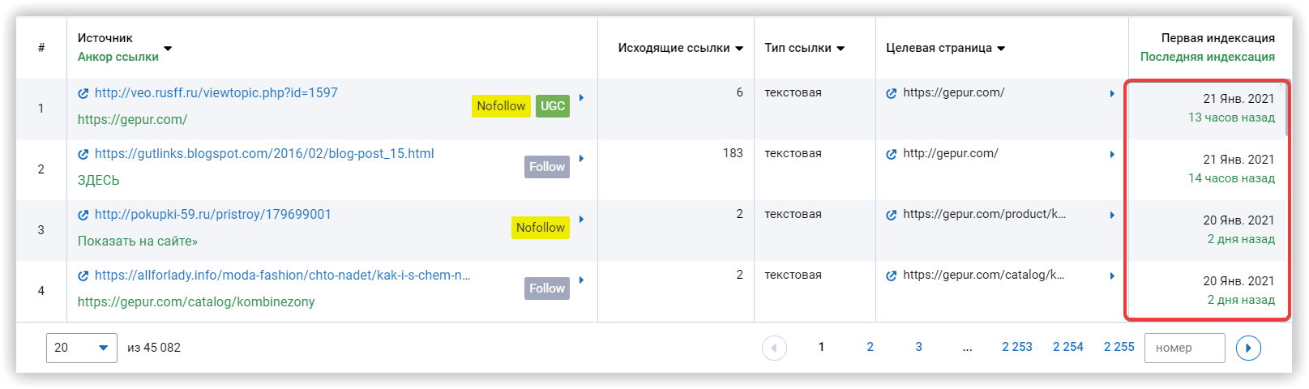Open target page link https://gepur.com/
Viewport: 1309px width, 389px height.
[954, 93]
